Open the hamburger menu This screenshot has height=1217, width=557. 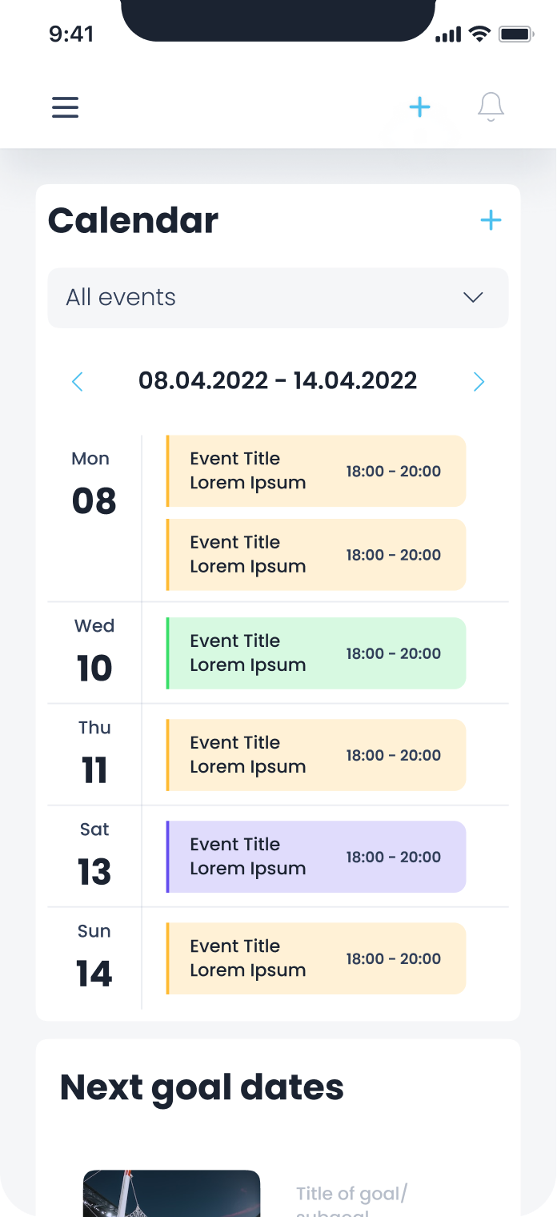pos(66,107)
